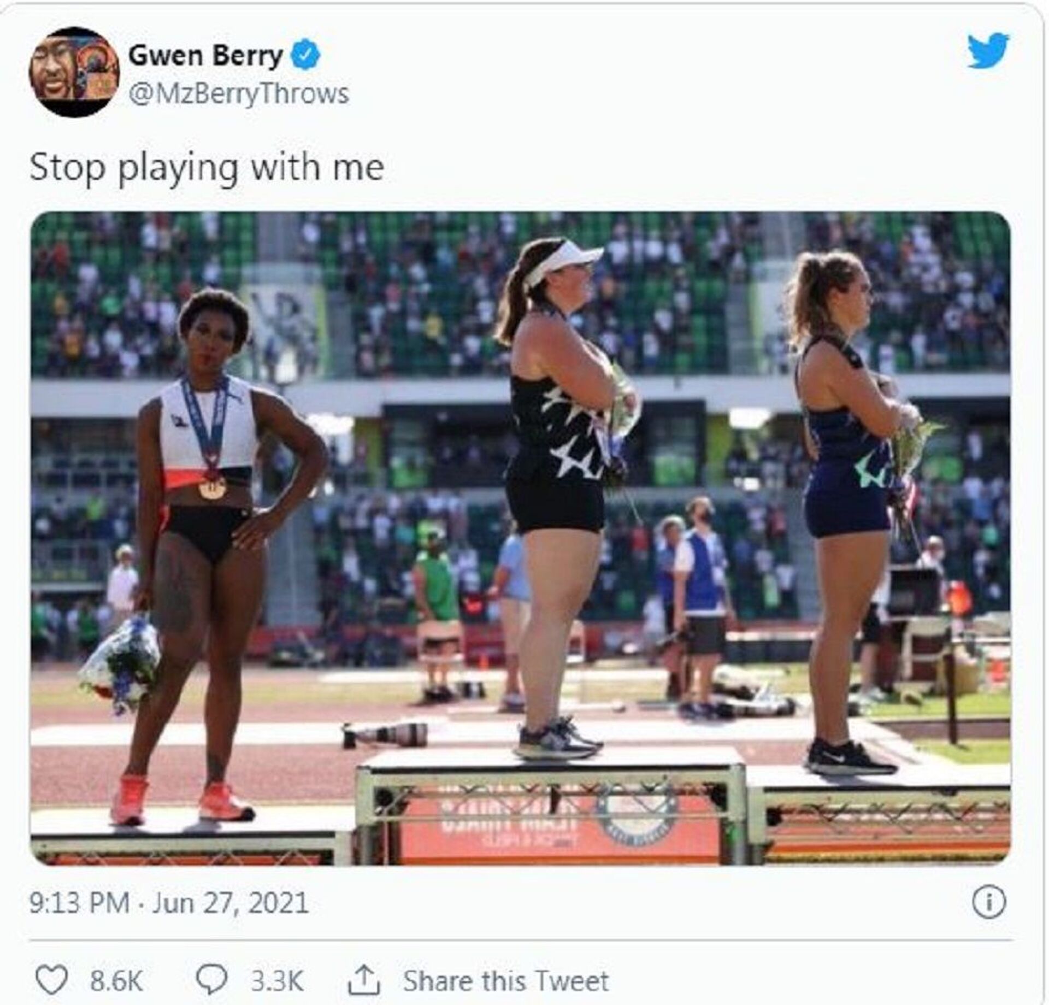Screen dimensions: 1049x1005
Task: Open the 9:13 PM Jun 27, 2021 timestamp
Action: pyautogui.click(x=169, y=903)
